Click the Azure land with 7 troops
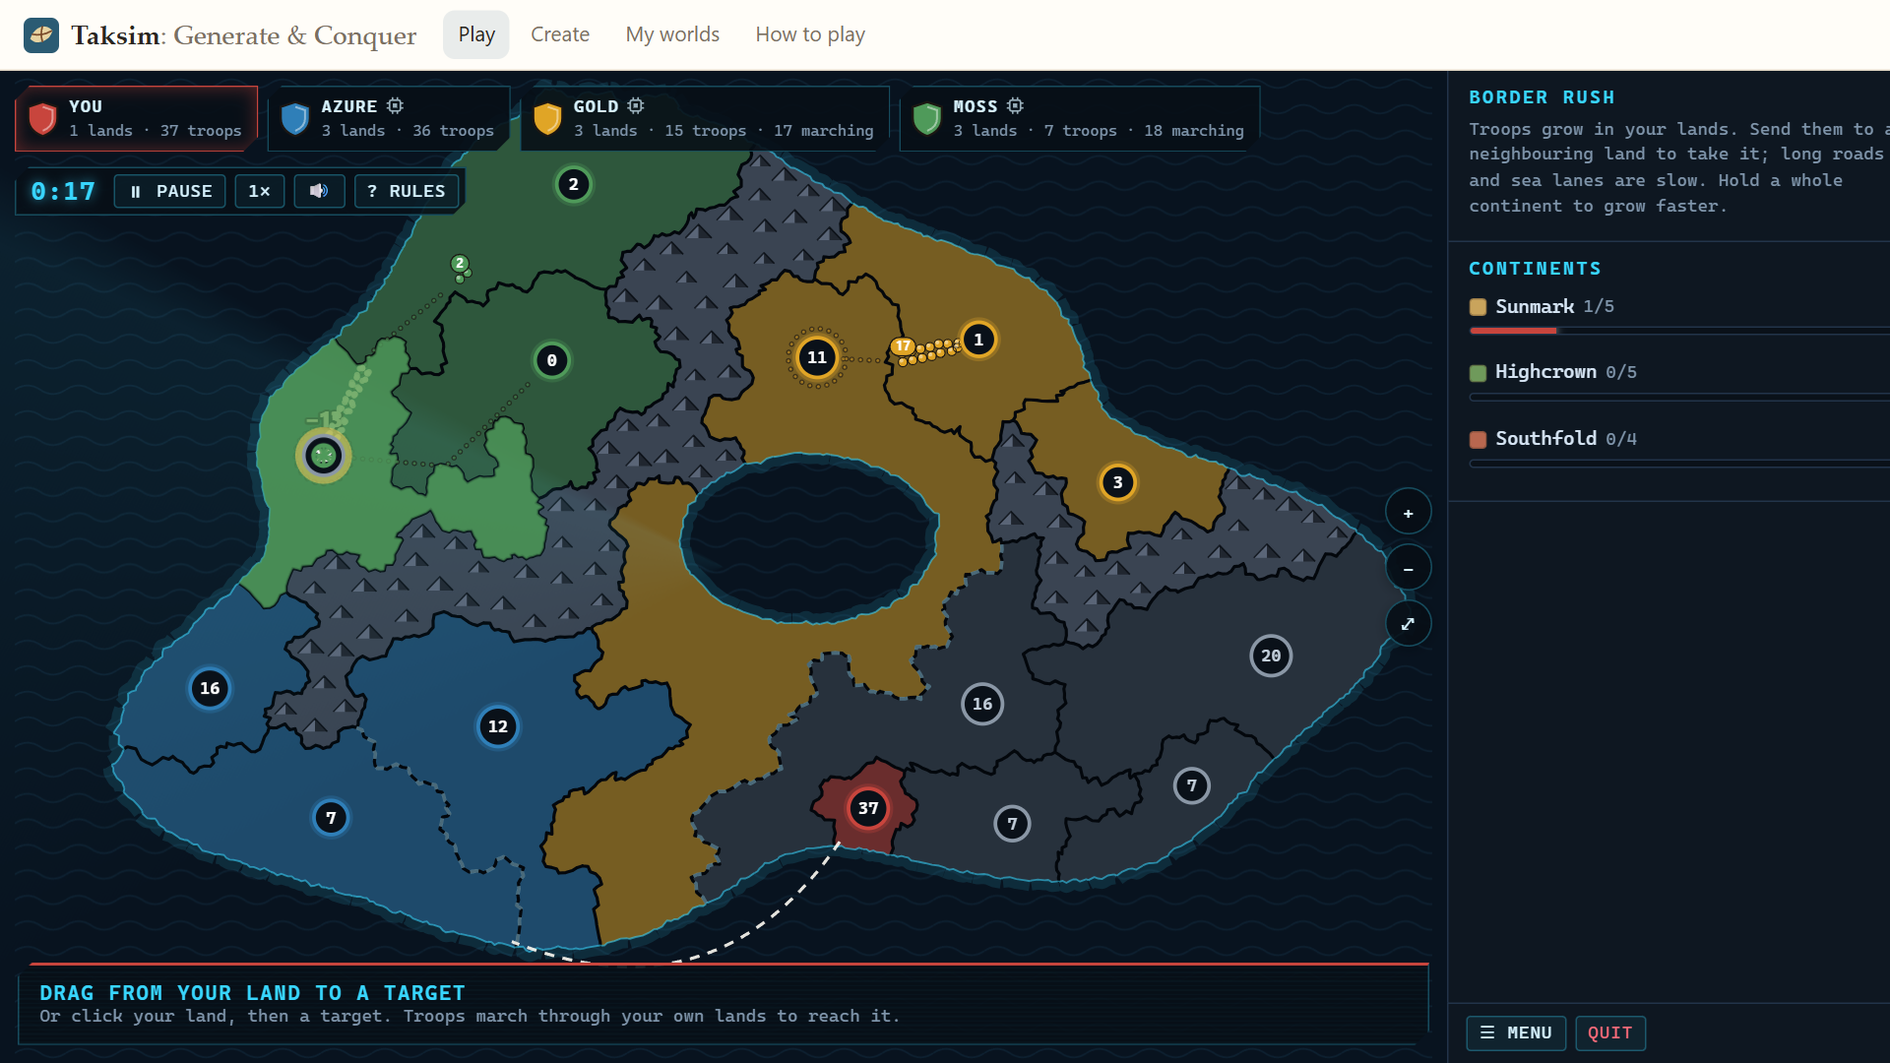The height and width of the screenshot is (1063, 1890). (x=331, y=818)
